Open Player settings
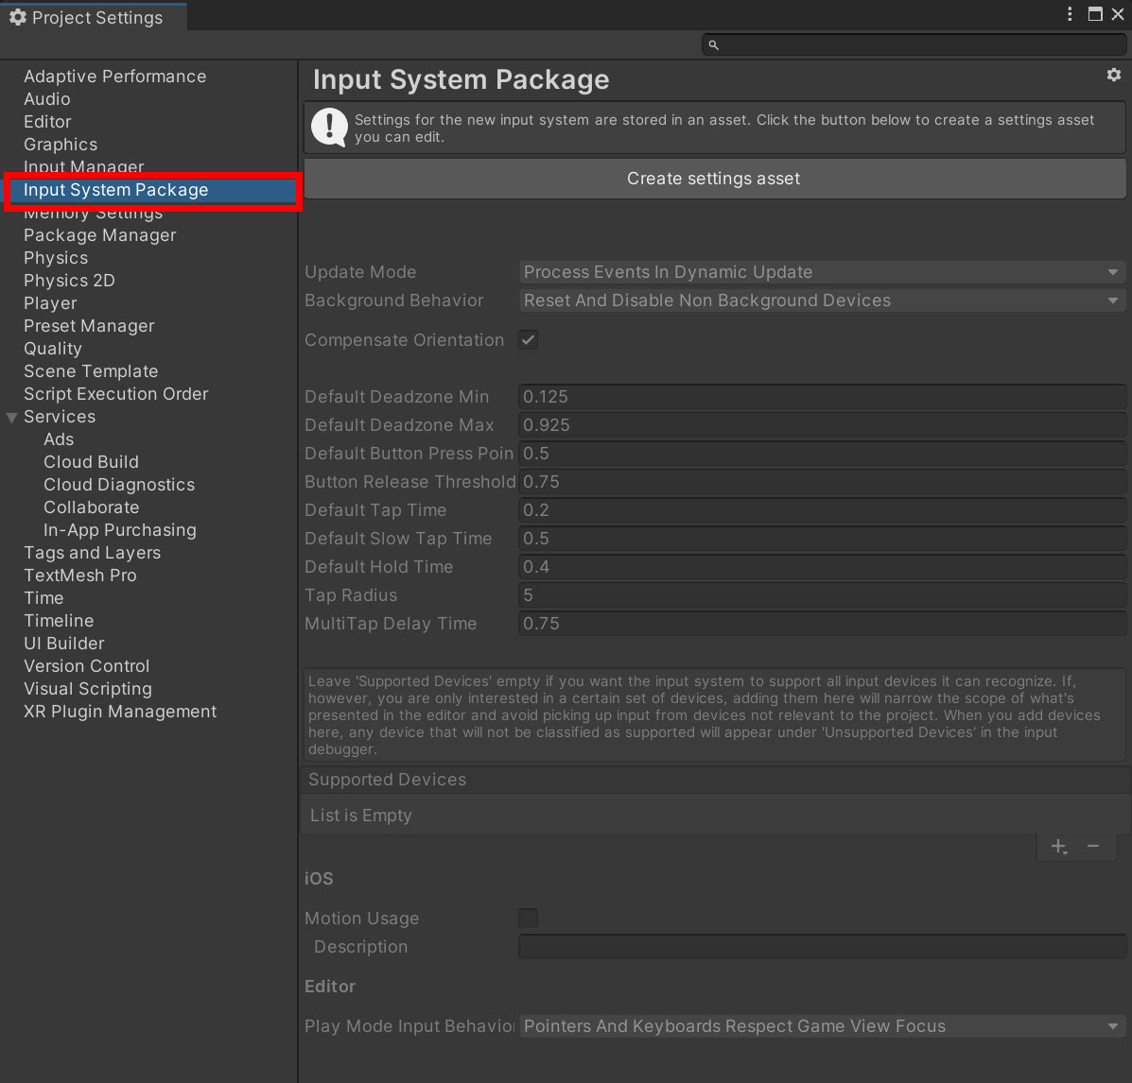This screenshot has width=1132, height=1083. tap(50, 303)
